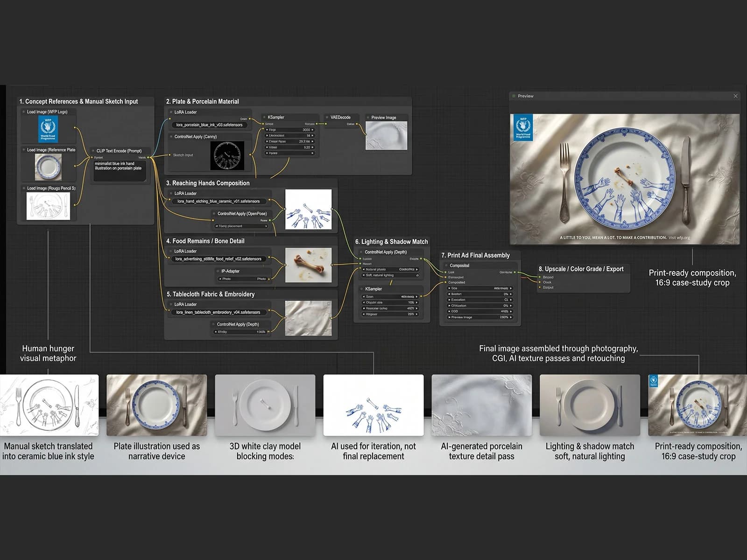Image resolution: width=747 pixels, height=560 pixels.
Task: Click the Canny edge preview in ControlNet node
Action: 227,155
